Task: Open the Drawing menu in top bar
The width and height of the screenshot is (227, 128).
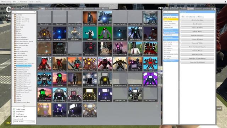Action: point(38,2)
